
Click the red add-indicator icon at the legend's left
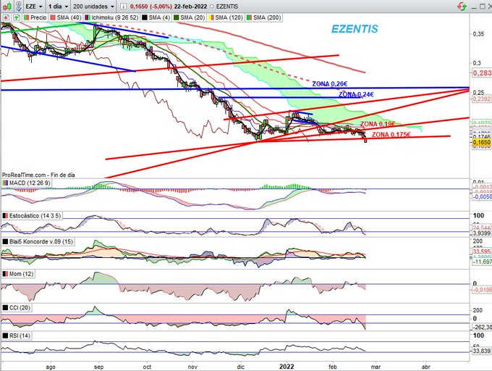pyautogui.click(x=6, y=17)
